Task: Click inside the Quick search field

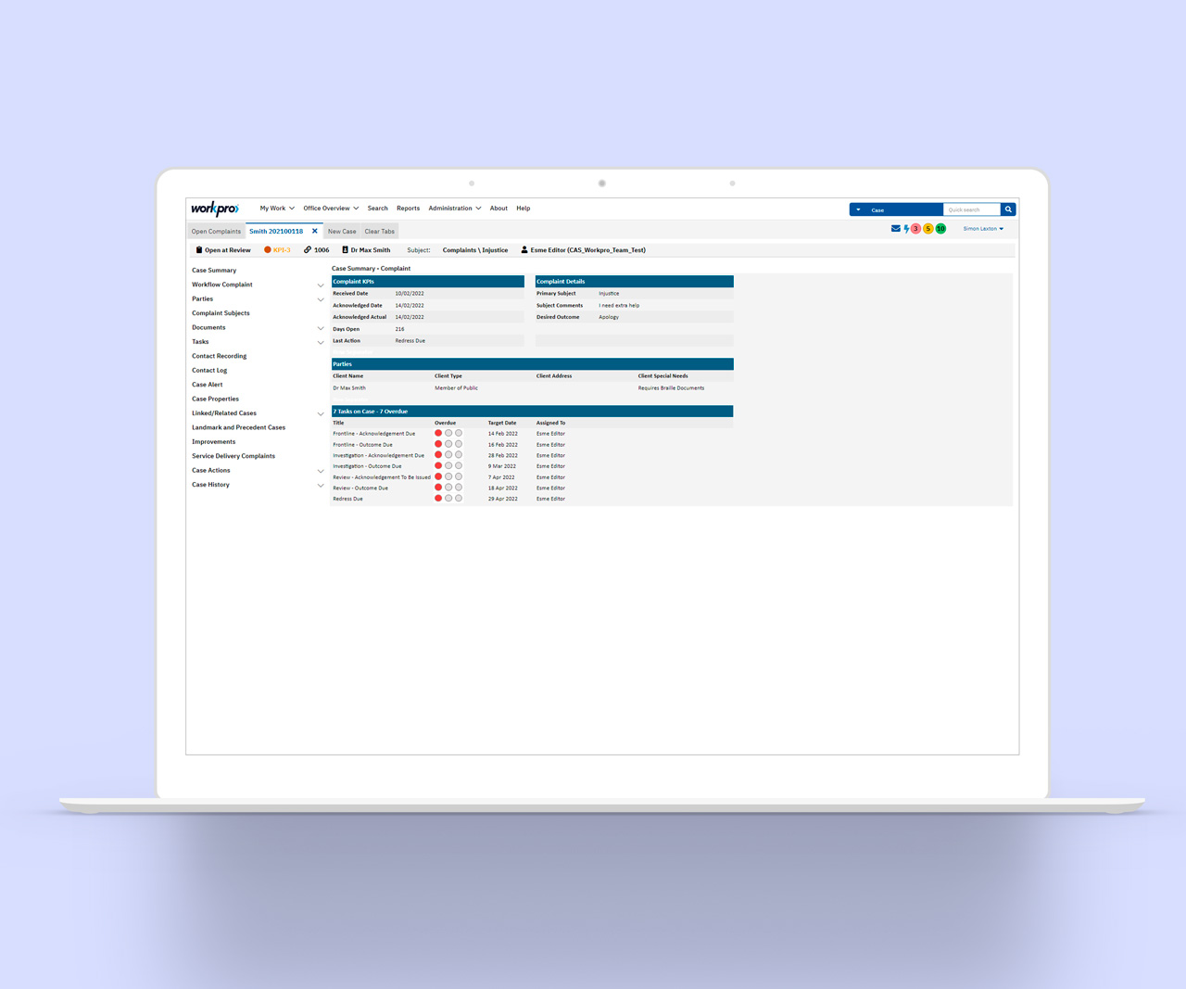Action: (973, 209)
